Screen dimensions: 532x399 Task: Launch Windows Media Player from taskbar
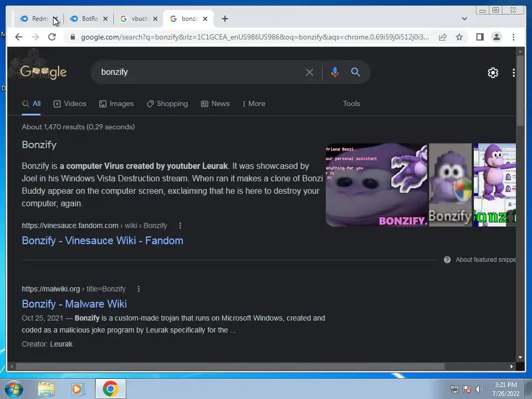[78, 389]
